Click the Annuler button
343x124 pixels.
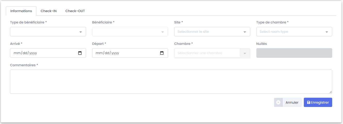point(292,102)
